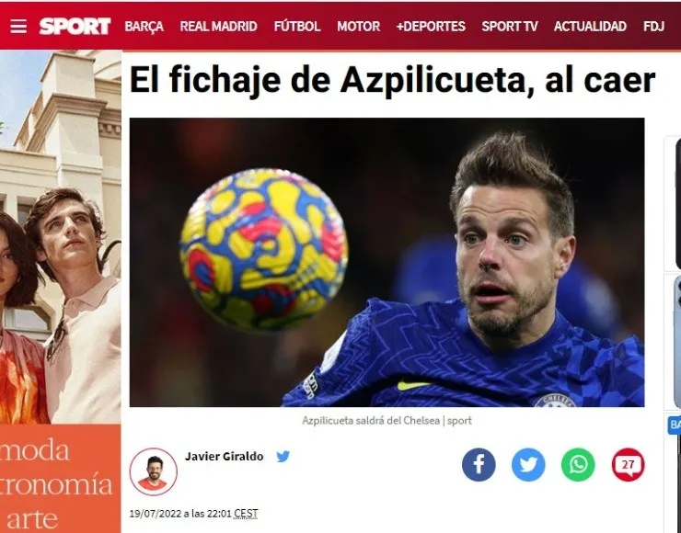Viewport: 681px width, 533px height.
Task: Open the MOTOR section
Action: pos(358,27)
